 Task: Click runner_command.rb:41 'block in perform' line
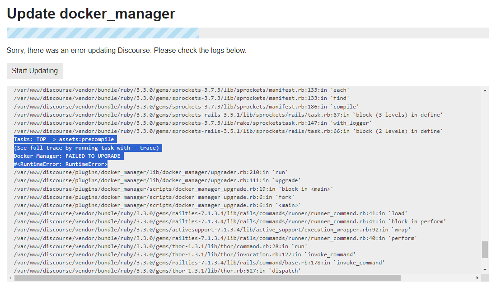230,222
